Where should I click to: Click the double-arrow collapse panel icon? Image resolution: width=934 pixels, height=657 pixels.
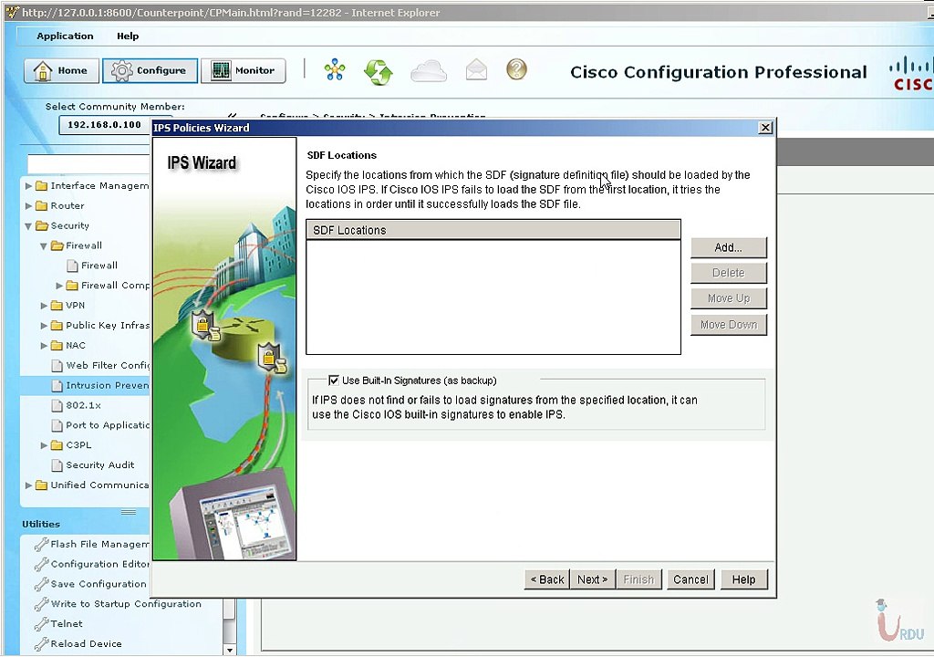233,116
